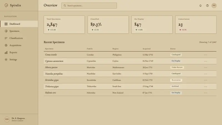The image size is (222, 125).
Task: Open more options for Strombus gigas row
Action: pyautogui.click(x=206, y=80)
